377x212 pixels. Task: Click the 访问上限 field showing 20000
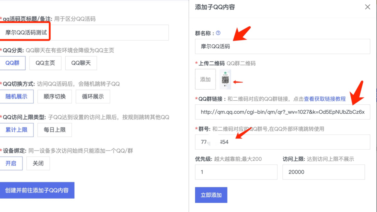(x=323, y=172)
